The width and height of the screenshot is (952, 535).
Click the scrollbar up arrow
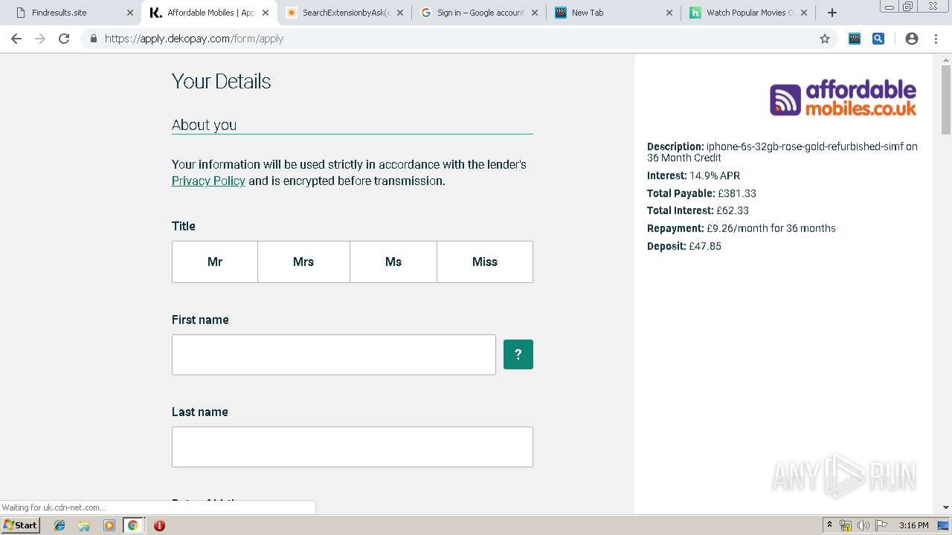pos(946,59)
